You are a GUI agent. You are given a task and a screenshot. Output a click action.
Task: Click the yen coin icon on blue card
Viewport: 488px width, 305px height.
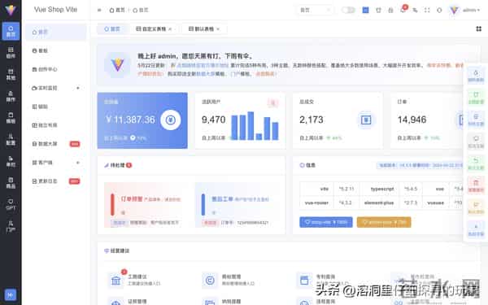point(170,120)
